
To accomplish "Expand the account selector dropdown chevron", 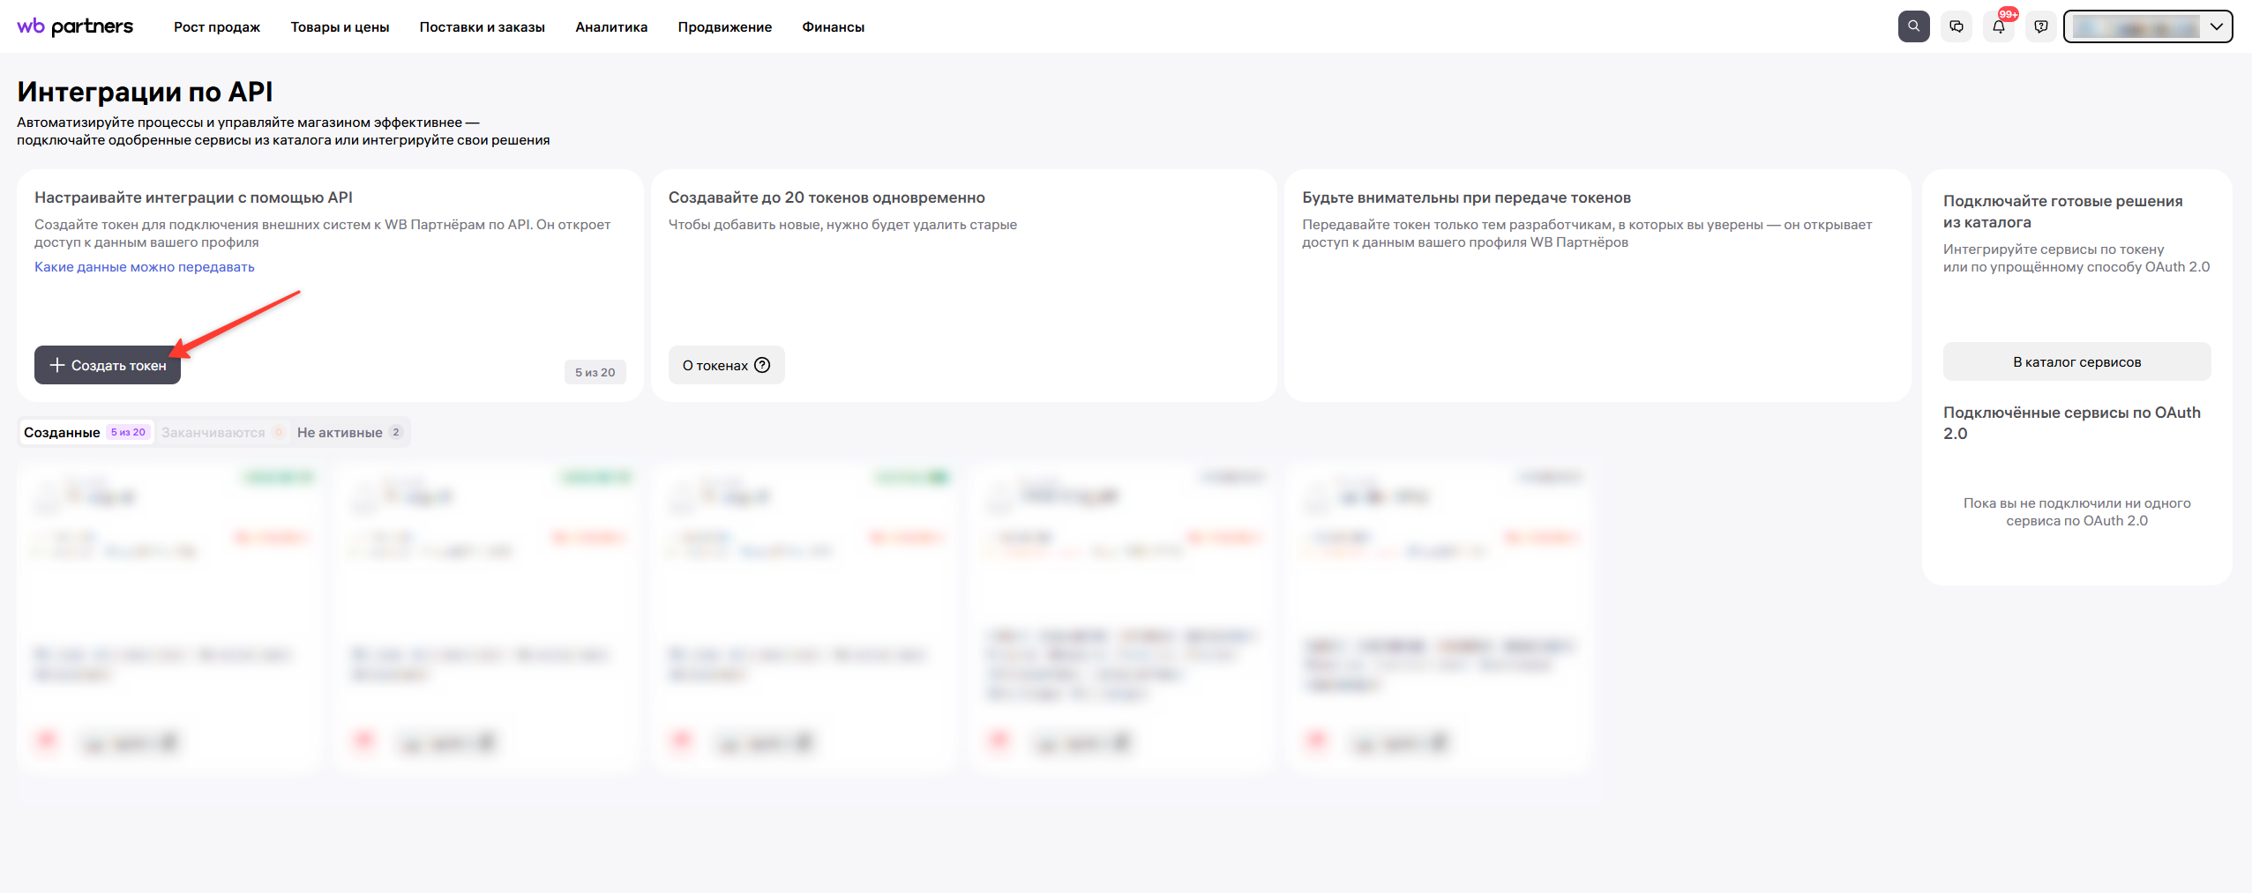I will [2216, 26].
